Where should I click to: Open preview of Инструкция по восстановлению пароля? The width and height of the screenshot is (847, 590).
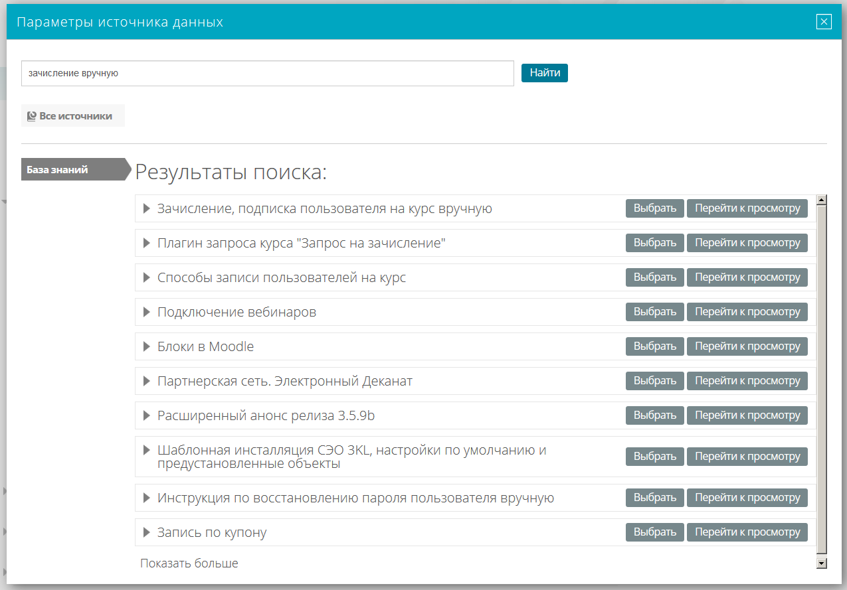(x=747, y=498)
